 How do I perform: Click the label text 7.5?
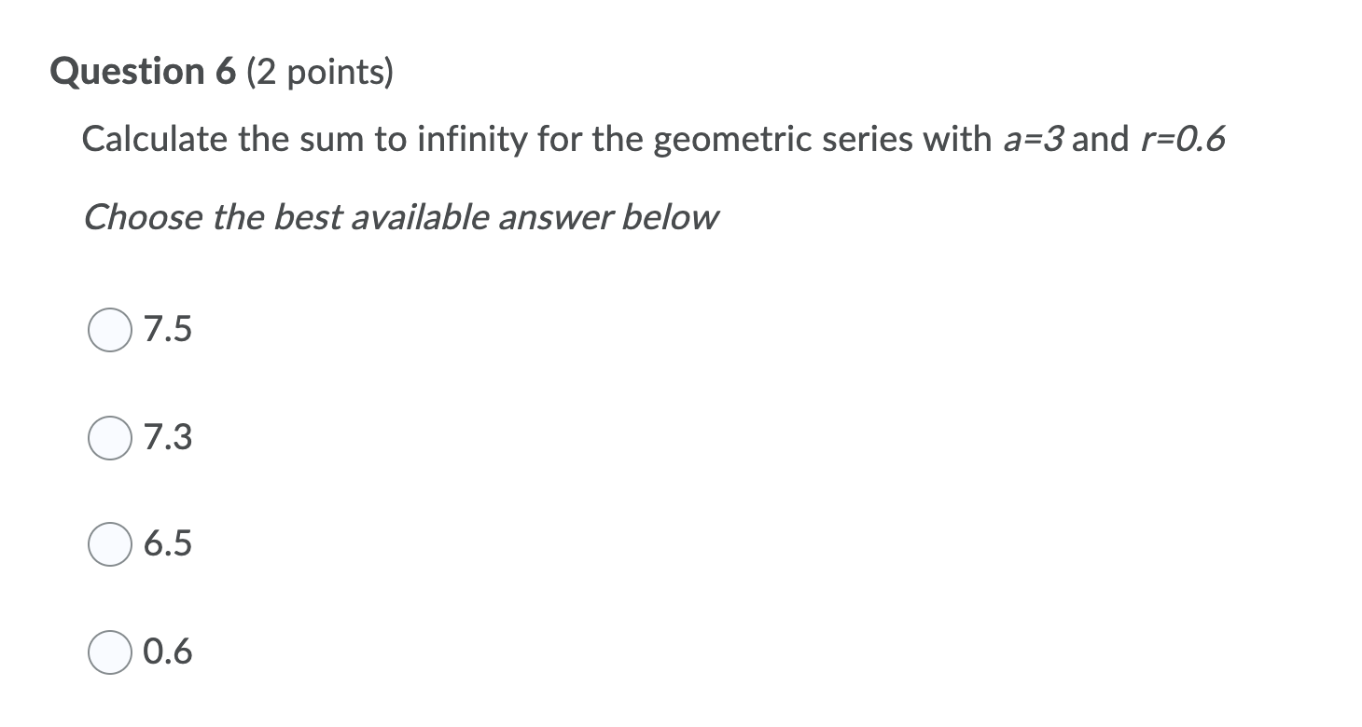[168, 328]
